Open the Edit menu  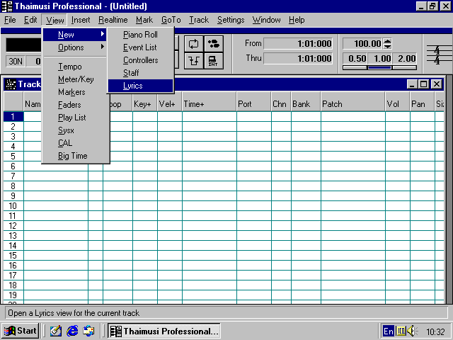30,20
